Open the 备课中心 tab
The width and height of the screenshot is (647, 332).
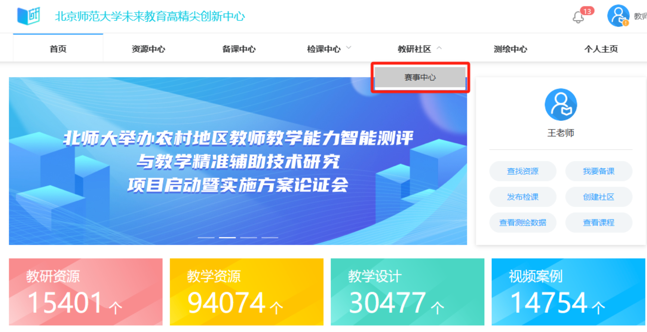[x=239, y=49]
